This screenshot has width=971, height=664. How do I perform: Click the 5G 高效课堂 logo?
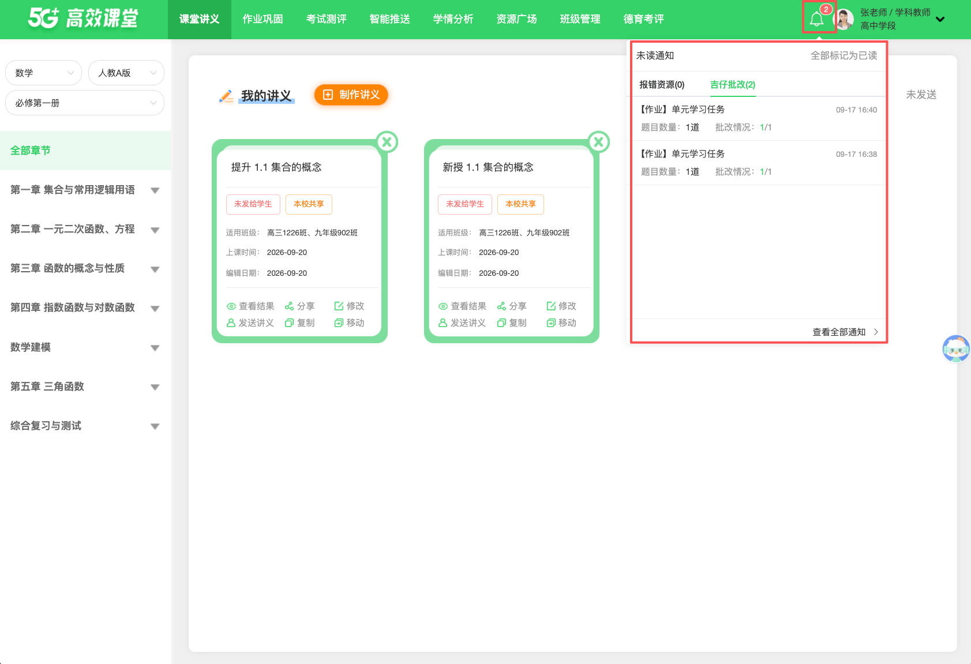coord(83,18)
